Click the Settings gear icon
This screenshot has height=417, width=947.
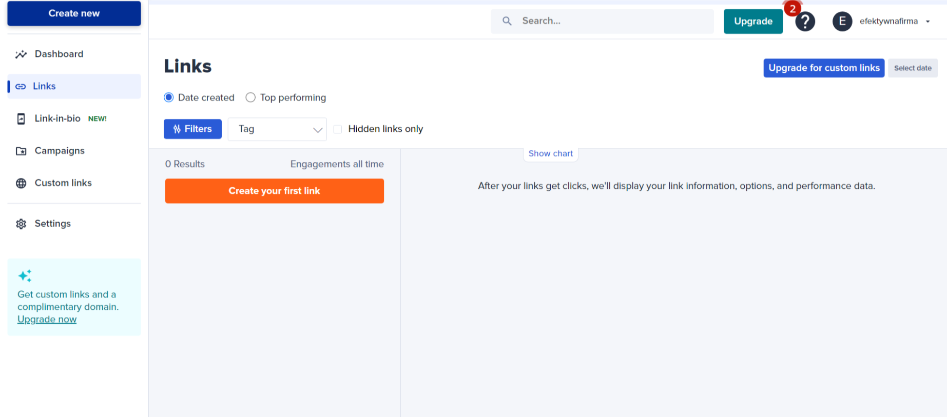click(21, 224)
